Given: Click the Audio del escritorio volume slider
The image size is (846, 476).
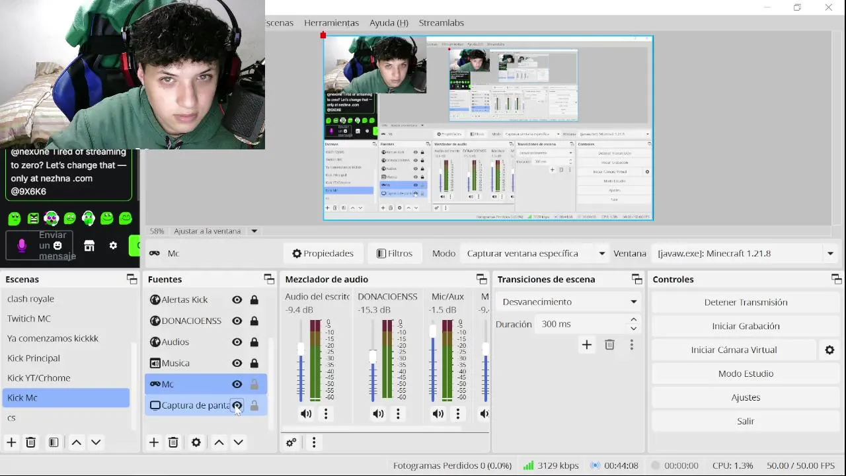Looking at the screenshot, I should tap(301, 360).
